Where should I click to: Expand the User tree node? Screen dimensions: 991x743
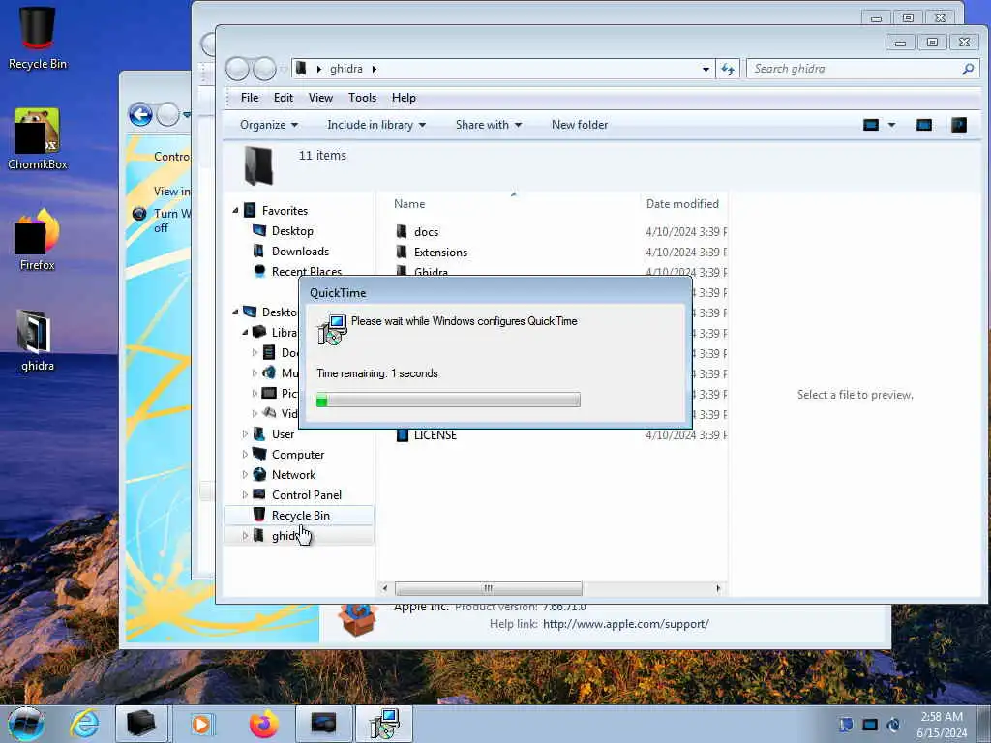[x=245, y=434]
